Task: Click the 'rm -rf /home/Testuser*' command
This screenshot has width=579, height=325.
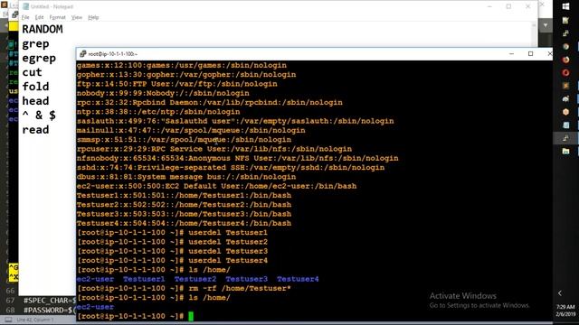Action: tap(240, 288)
